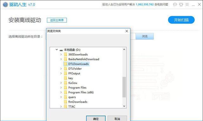
Task: Select the quers folder name
Action: (x=72, y=97)
